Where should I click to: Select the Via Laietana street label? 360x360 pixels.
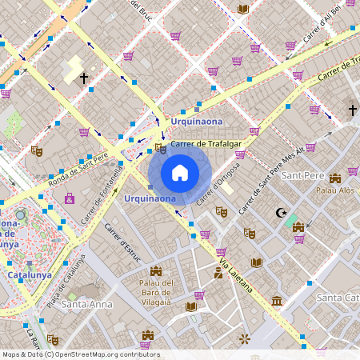point(235,275)
